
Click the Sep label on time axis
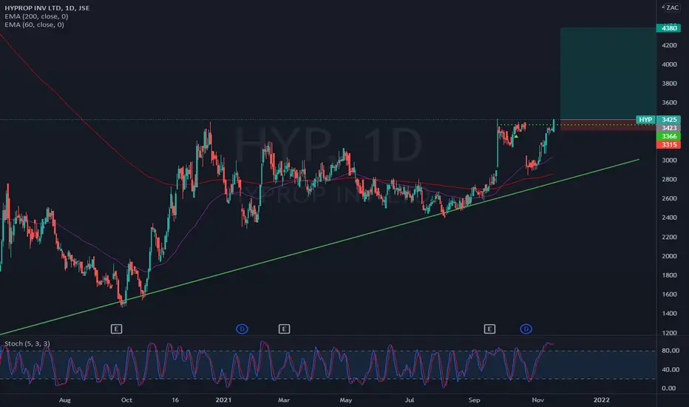pyautogui.click(x=474, y=400)
